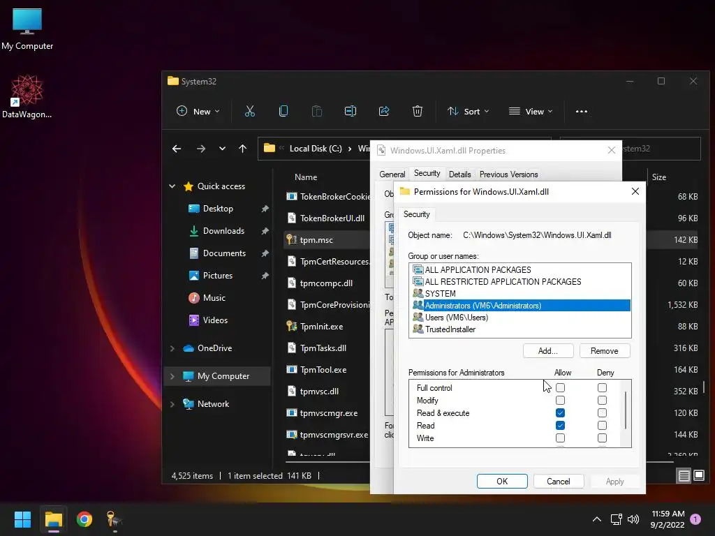Open the Sort dropdown menu

tap(469, 111)
